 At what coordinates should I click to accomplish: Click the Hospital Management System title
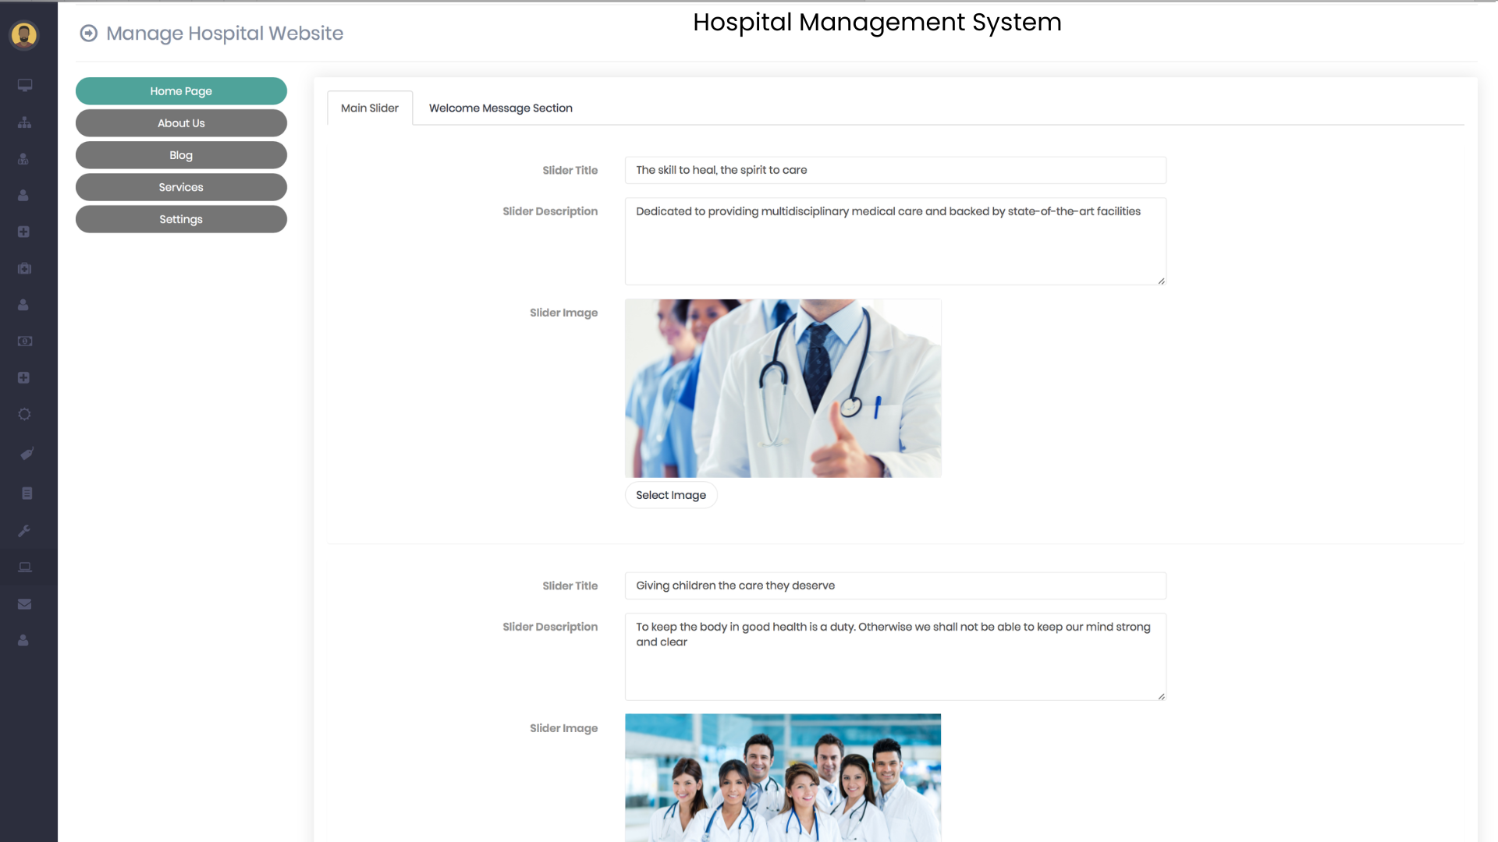point(877,22)
